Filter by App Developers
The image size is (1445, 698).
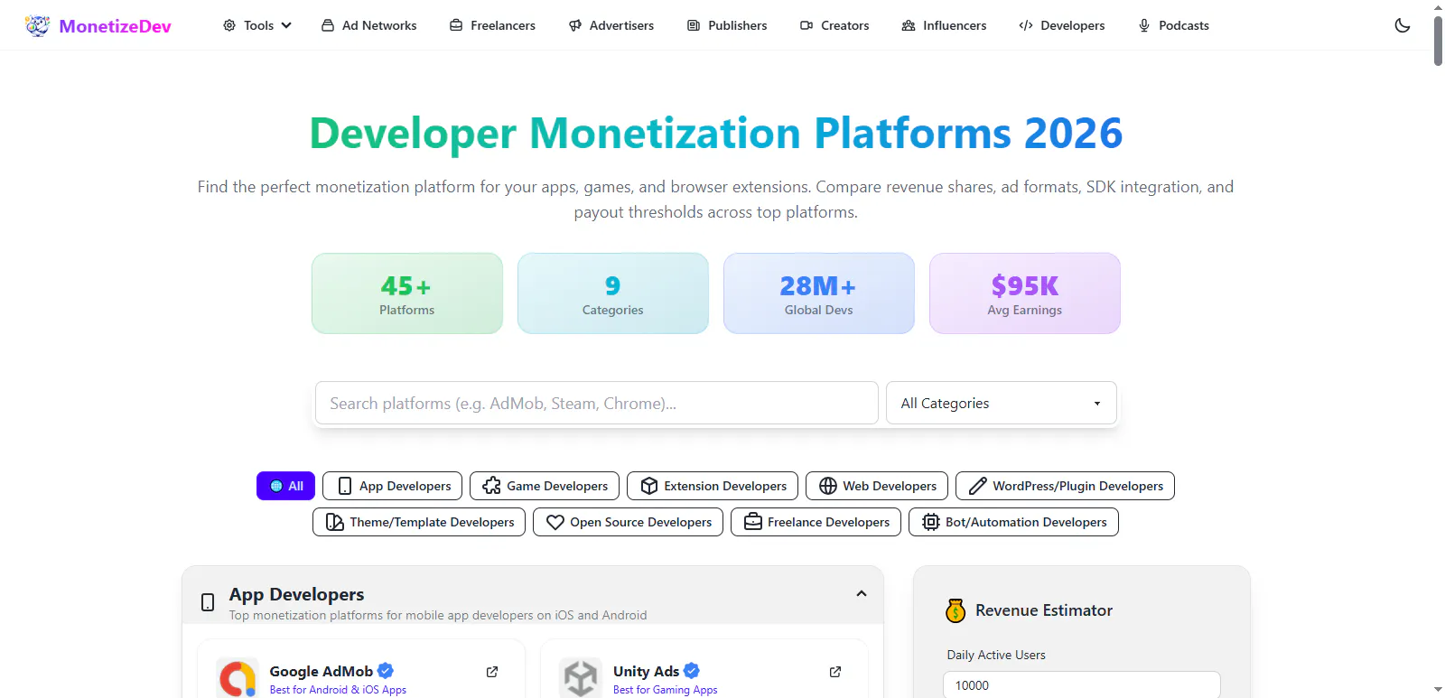(392, 486)
